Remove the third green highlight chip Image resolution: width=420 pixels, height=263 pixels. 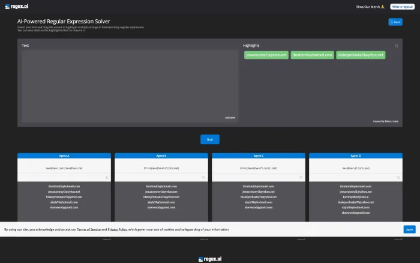(361, 55)
